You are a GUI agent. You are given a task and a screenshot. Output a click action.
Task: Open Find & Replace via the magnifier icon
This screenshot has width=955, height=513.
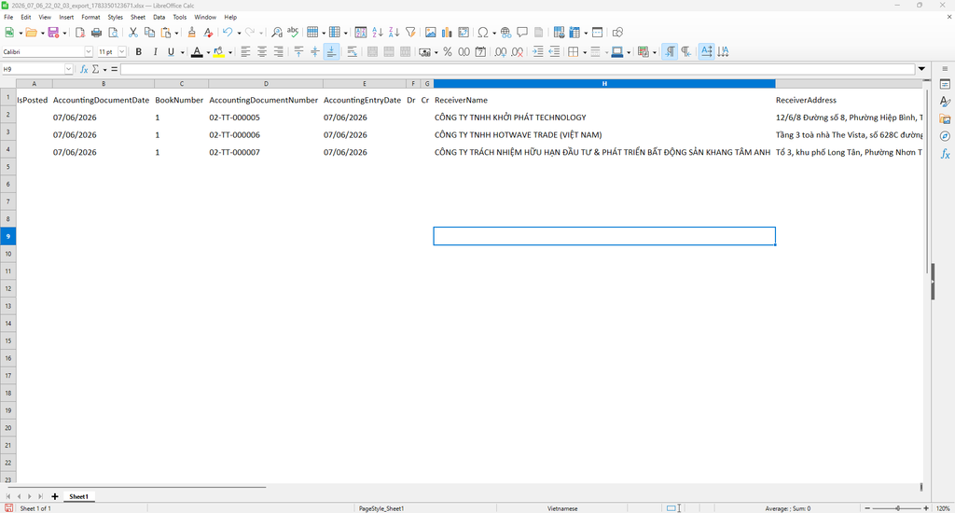pos(276,33)
